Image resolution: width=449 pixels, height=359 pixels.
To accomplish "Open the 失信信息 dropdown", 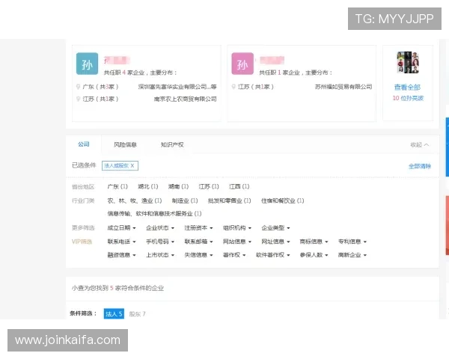I will point(198,255).
